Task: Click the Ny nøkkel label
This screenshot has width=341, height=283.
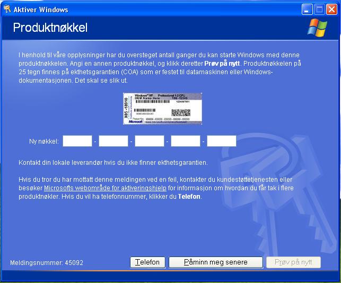Action: (x=44, y=141)
